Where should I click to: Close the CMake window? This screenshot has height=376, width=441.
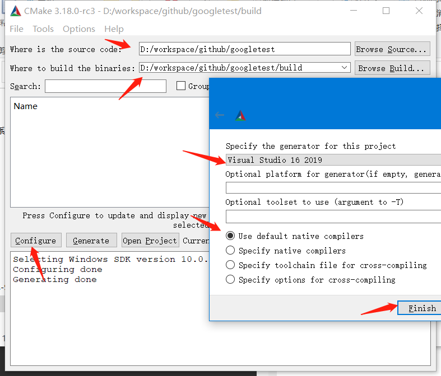[419, 11]
